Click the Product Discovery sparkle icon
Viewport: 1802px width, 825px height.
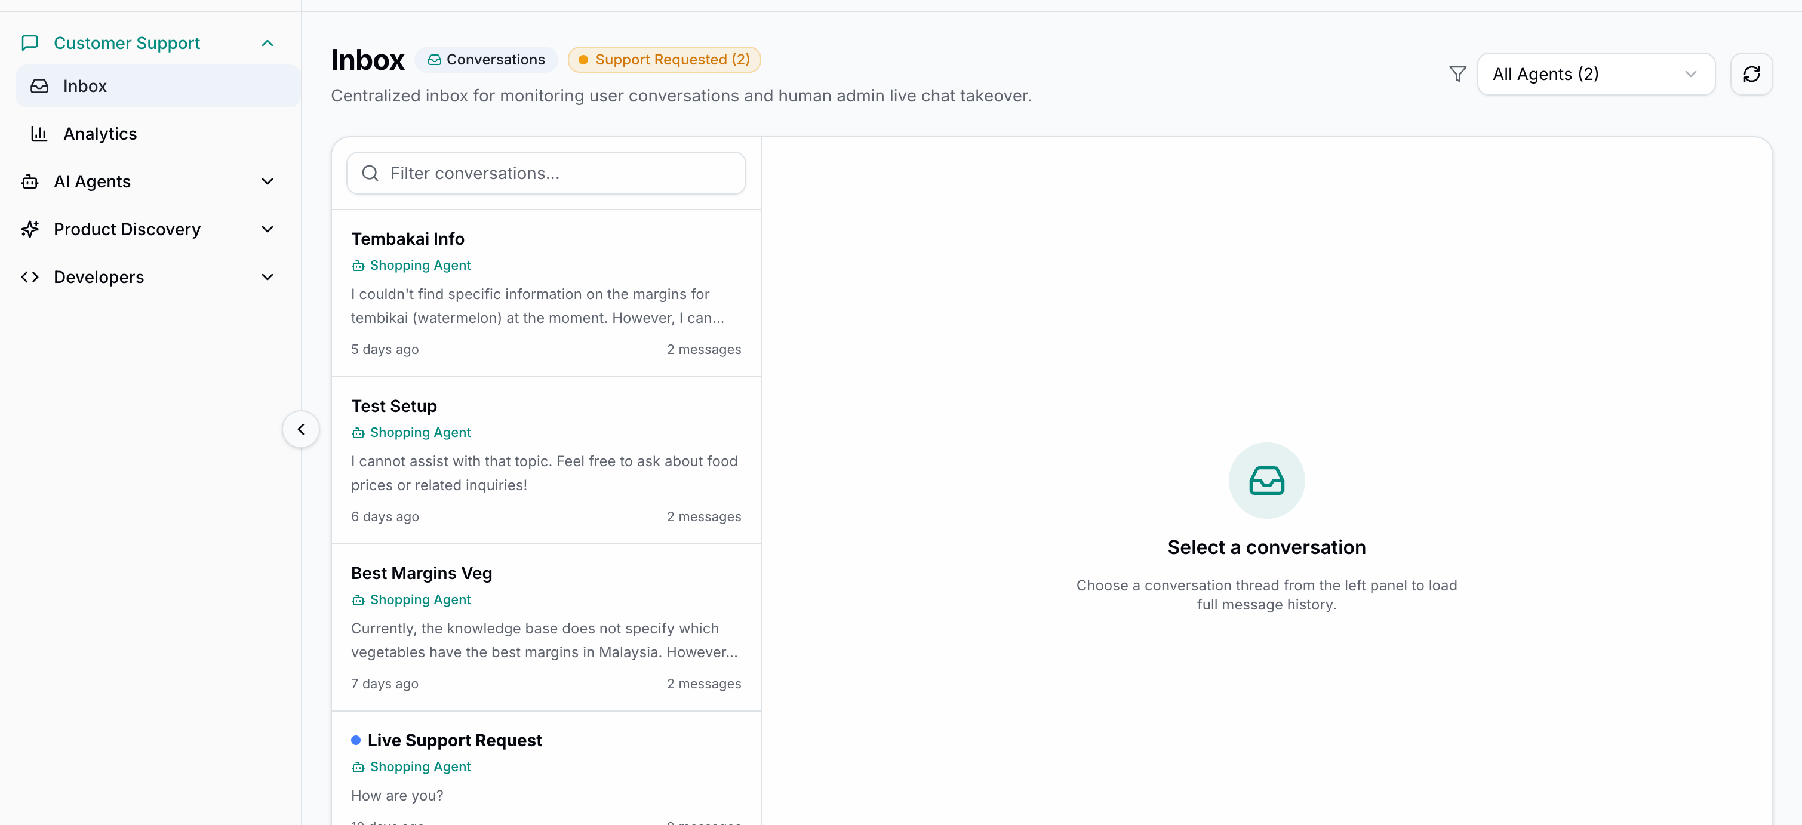(x=30, y=229)
